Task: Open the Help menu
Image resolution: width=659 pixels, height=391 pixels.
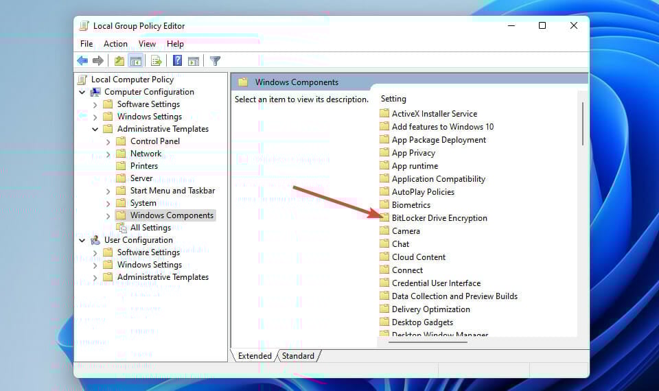Action: pyautogui.click(x=175, y=44)
